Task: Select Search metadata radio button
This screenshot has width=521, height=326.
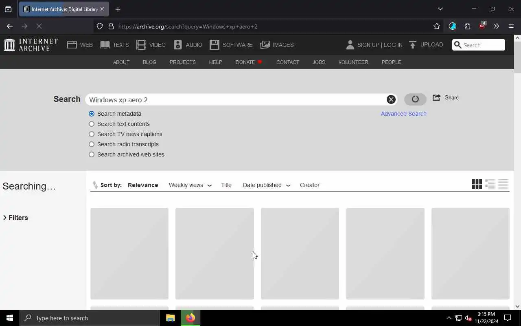Action: 92,114
